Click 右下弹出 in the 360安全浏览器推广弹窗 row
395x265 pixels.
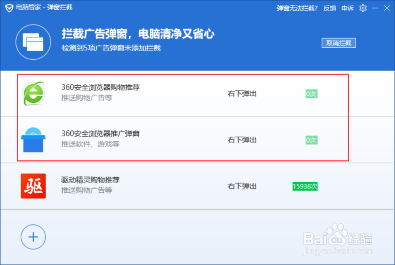point(242,140)
